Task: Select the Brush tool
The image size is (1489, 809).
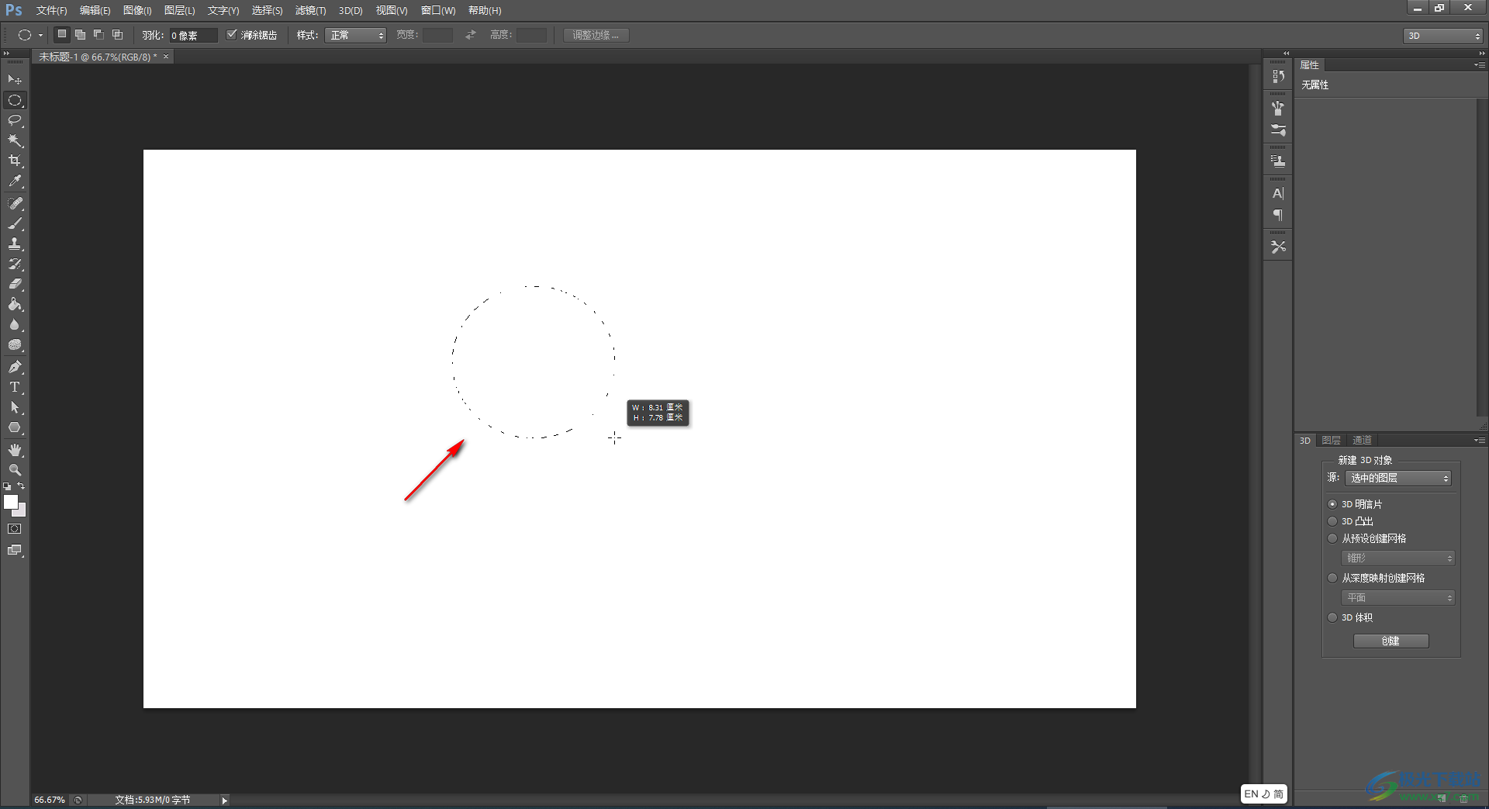Action: [x=15, y=223]
